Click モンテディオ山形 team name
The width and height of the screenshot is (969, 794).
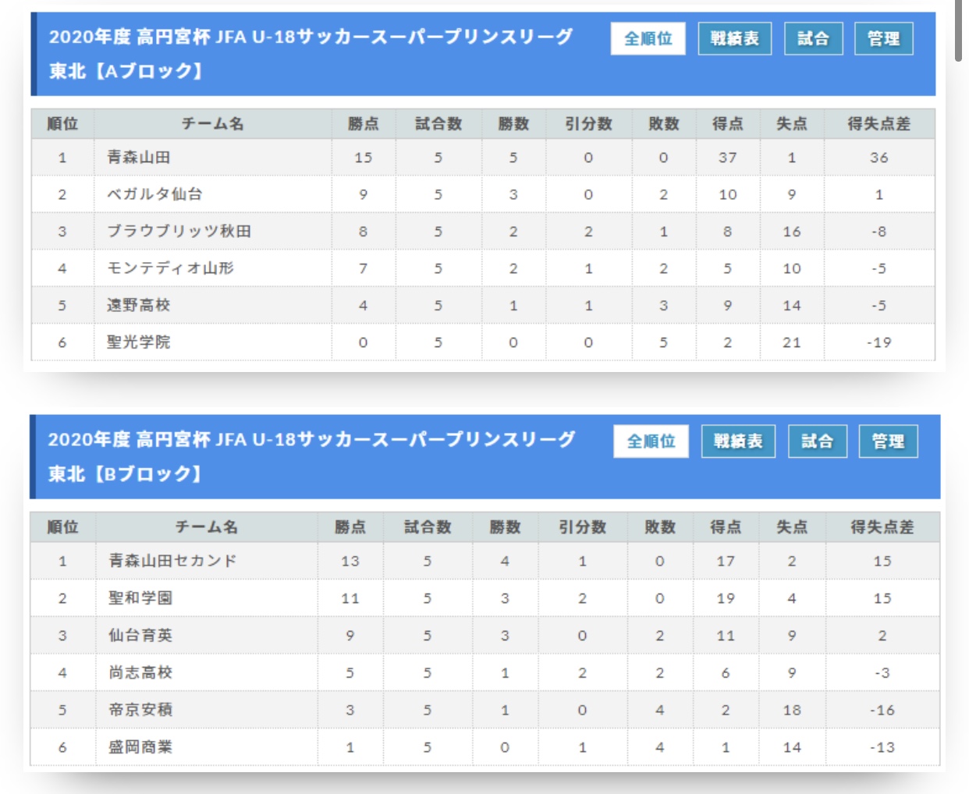(170, 268)
